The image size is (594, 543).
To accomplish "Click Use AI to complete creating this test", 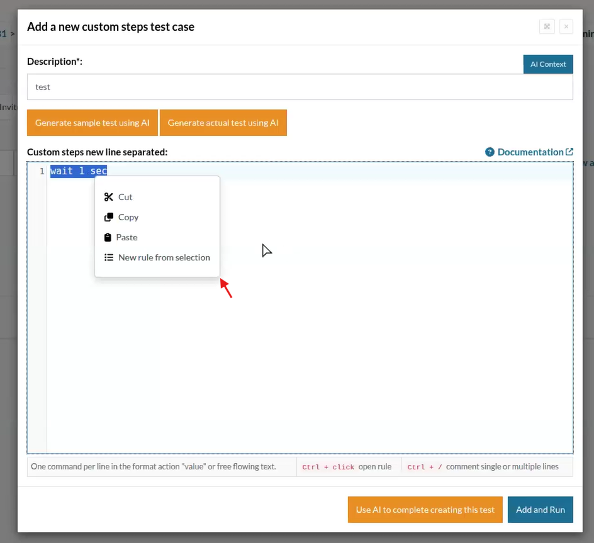I will [425, 510].
